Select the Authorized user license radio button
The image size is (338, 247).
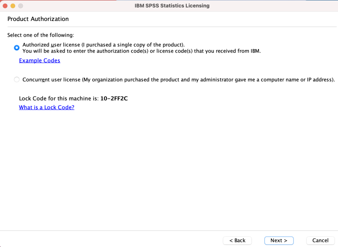coord(17,48)
